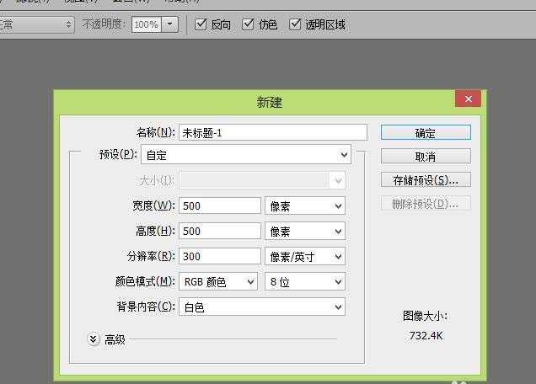Click the 名称 document name field

(x=272, y=132)
